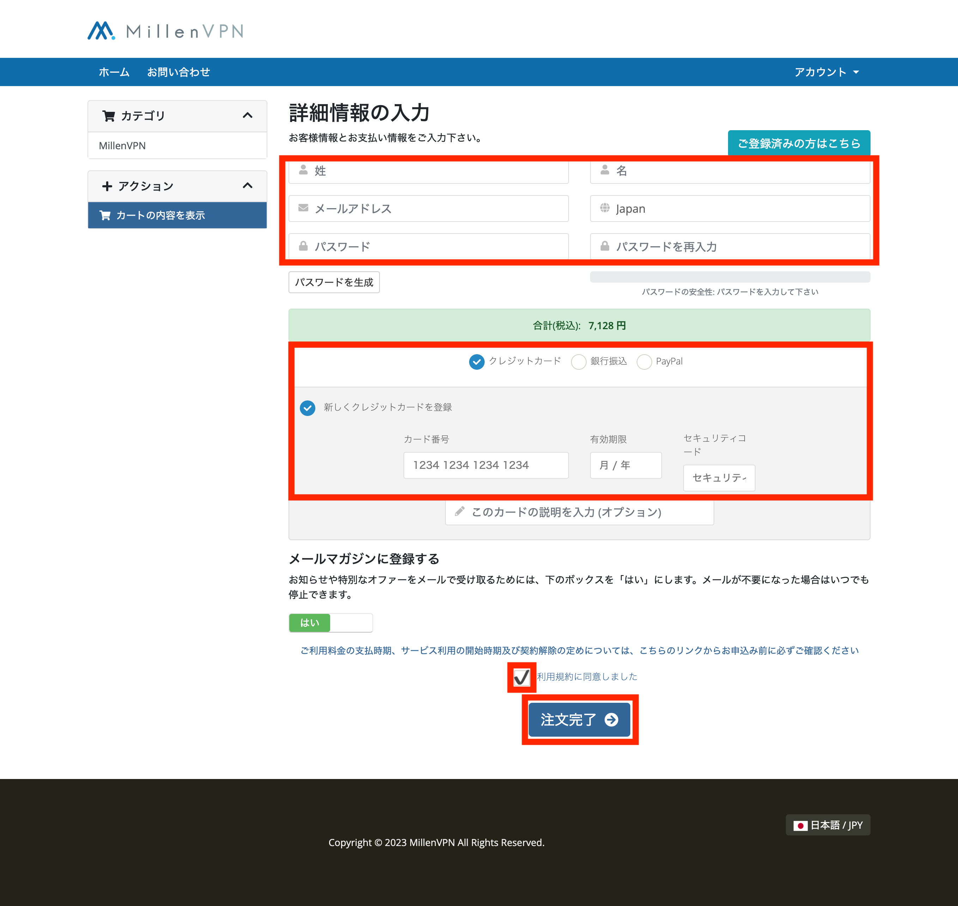Open the 日本語 / JPY language selector
This screenshot has height=906, width=958.
827,825
